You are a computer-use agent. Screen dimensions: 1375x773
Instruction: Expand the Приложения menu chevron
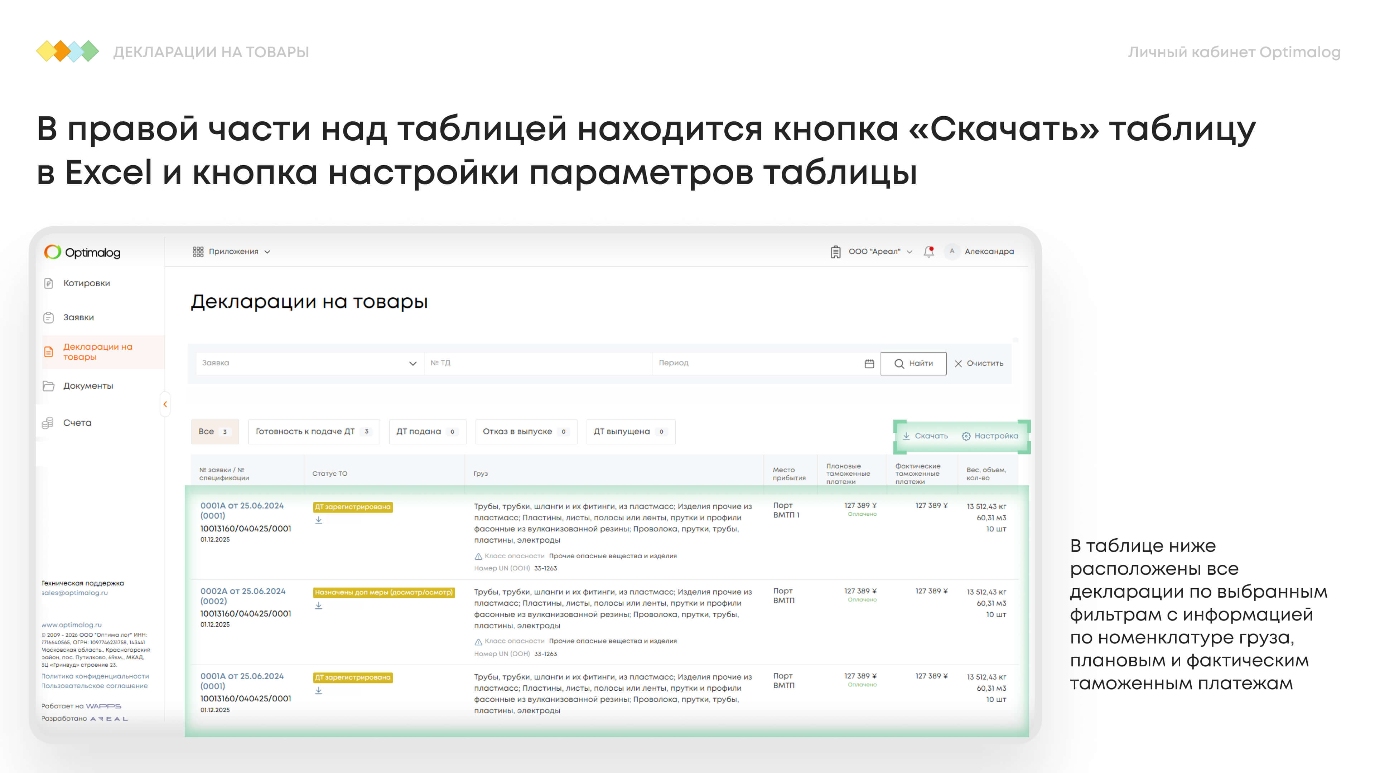[267, 252]
